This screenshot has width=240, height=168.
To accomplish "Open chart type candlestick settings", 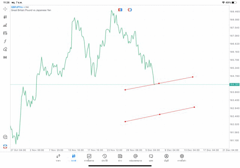I will (5, 17).
